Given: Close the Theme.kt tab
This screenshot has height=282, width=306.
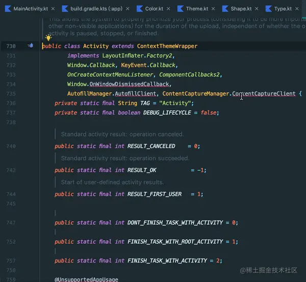Looking at the screenshot, I should tap(213, 9).
